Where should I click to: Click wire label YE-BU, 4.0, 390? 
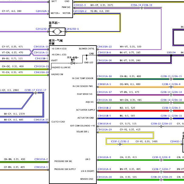100,11
